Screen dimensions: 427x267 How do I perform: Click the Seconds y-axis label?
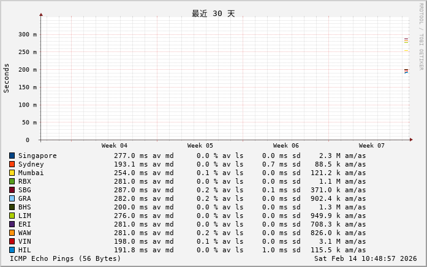[x=7, y=78]
